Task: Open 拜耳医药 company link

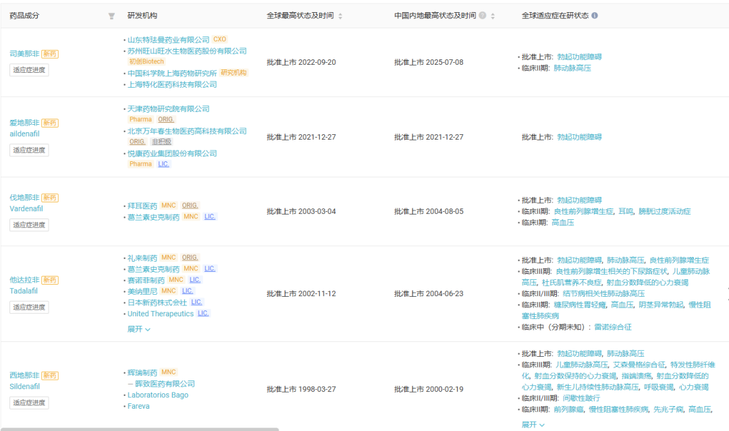Action: point(142,206)
